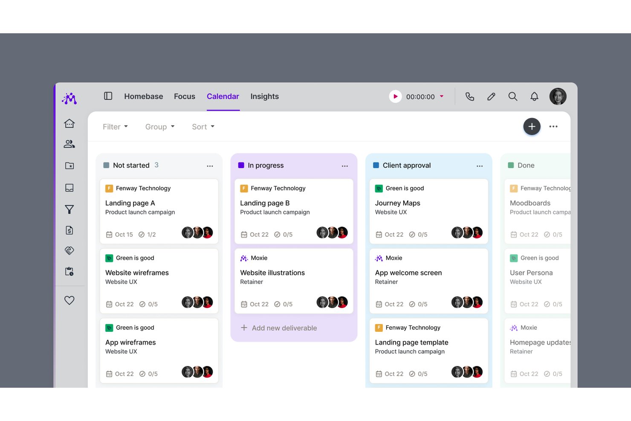Open Not started column options menu
The image size is (631, 421).
coord(210,166)
